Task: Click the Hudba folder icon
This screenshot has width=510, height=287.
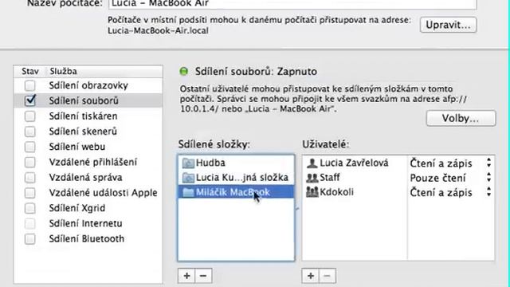Action: [188, 163]
